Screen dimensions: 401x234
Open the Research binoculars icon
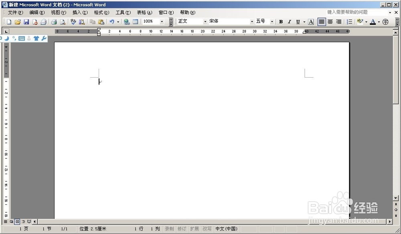point(82,22)
